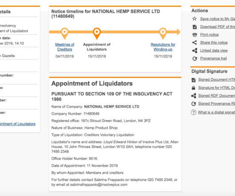Click the printer icon beside Print notice
Screen dimensions: 235x196
[x=195, y=35]
